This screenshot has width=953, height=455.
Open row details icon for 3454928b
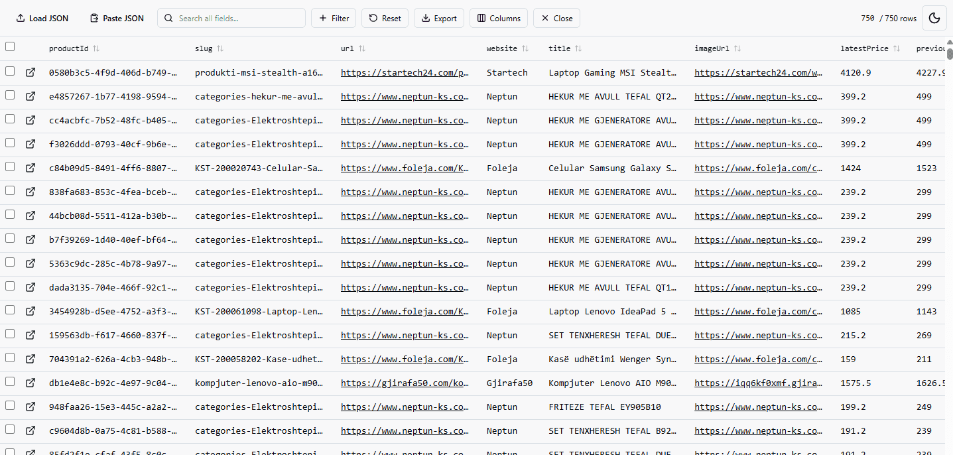(31, 311)
